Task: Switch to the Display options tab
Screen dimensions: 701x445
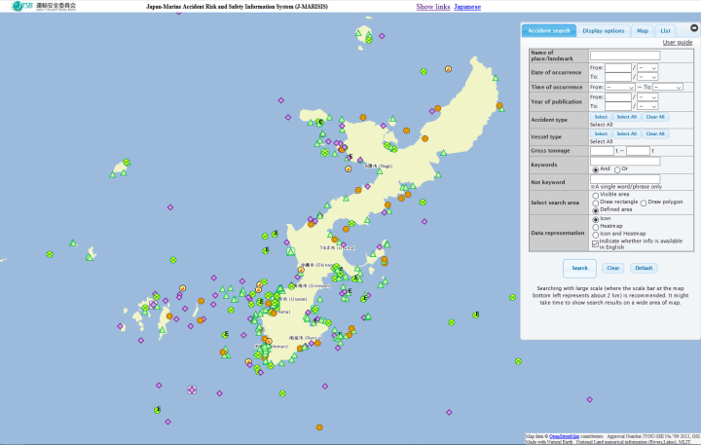Action: pyautogui.click(x=604, y=30)
